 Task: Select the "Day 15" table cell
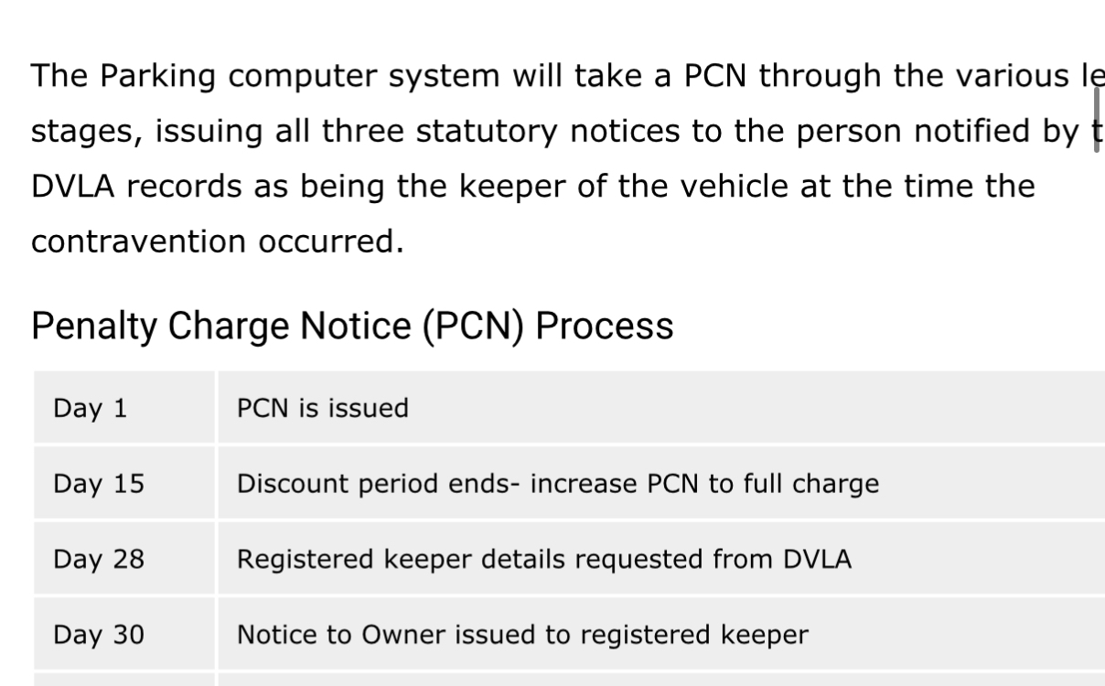pos(99,484)
